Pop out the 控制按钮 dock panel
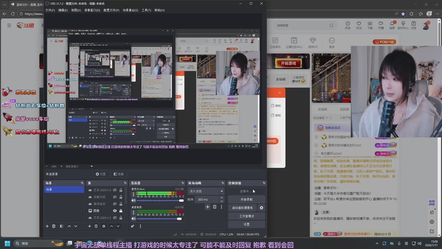Viewport: 442px width, 249px height. pos(264,183)
